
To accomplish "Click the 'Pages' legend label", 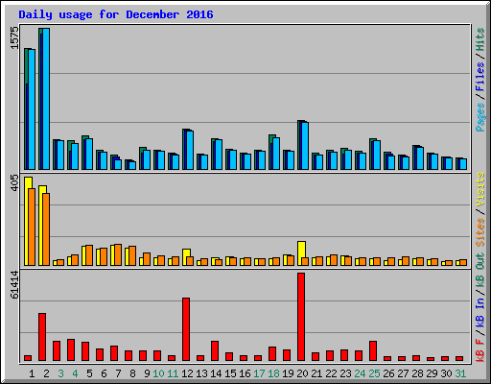I will tap(479, 117).
